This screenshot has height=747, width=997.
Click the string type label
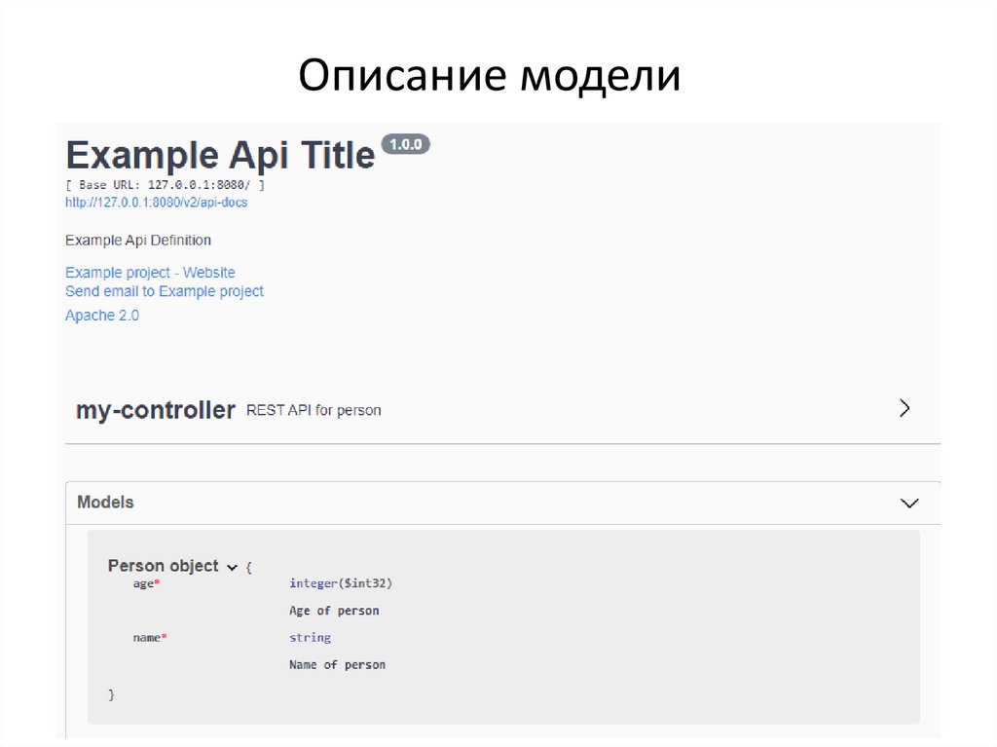[x=310, y=638]
